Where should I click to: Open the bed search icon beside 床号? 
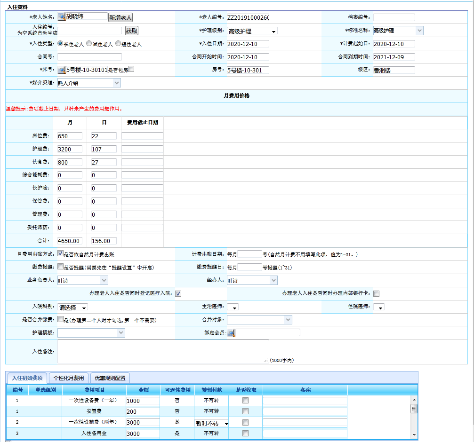tap(61, 70)
